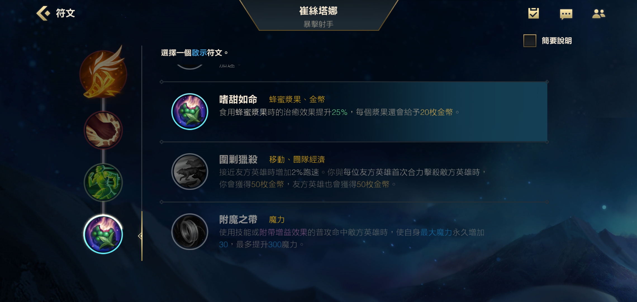Choose the 圍剿獵殺 rune option
The image size is (637, 302).
354,172
